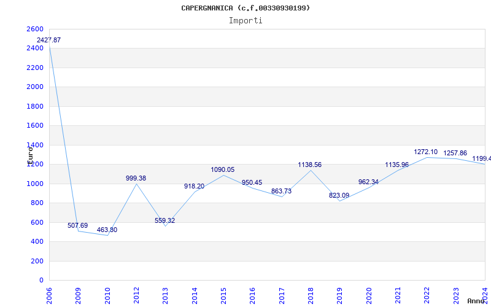The width and height of the screenshot is (491, 307).
Task: Select the 1800 y-axis value
Action: [35, 106]
